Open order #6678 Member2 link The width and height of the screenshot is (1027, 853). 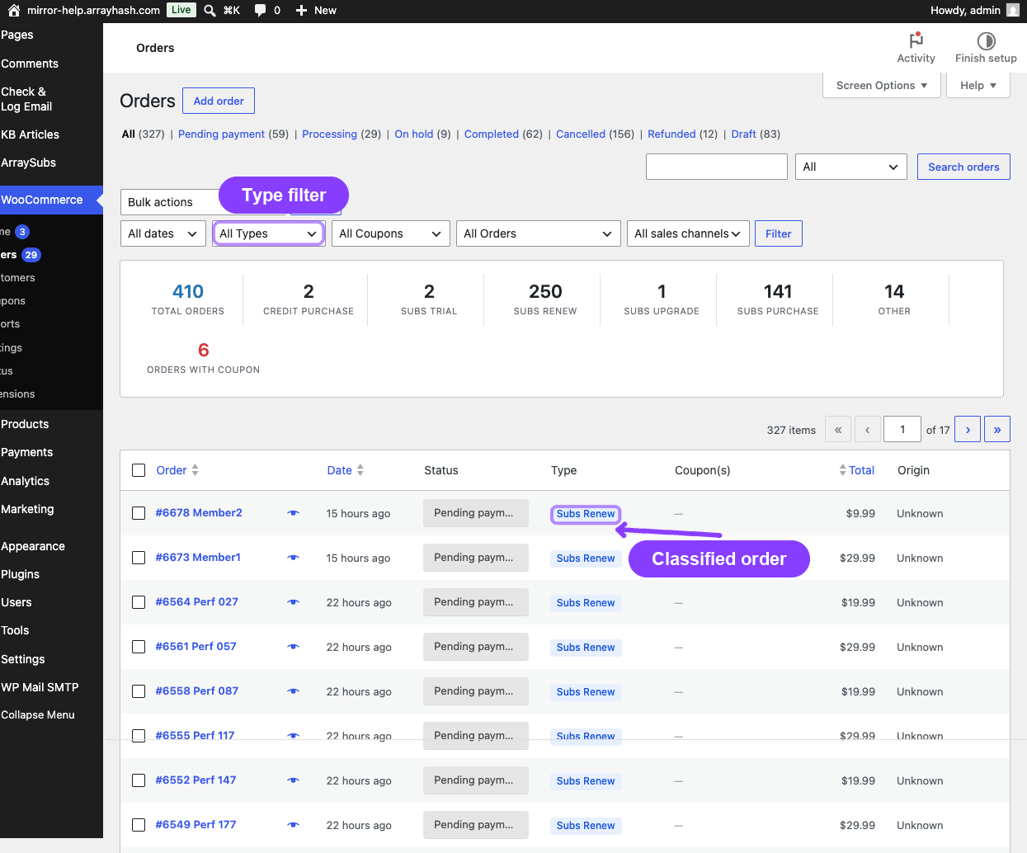click(199, 512)
